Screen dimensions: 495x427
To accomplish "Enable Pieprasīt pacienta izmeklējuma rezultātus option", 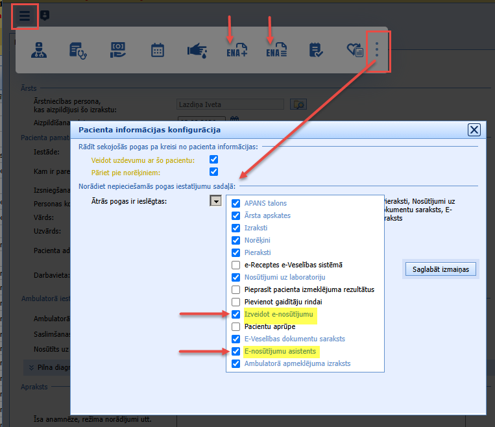I will coord(235,289).
